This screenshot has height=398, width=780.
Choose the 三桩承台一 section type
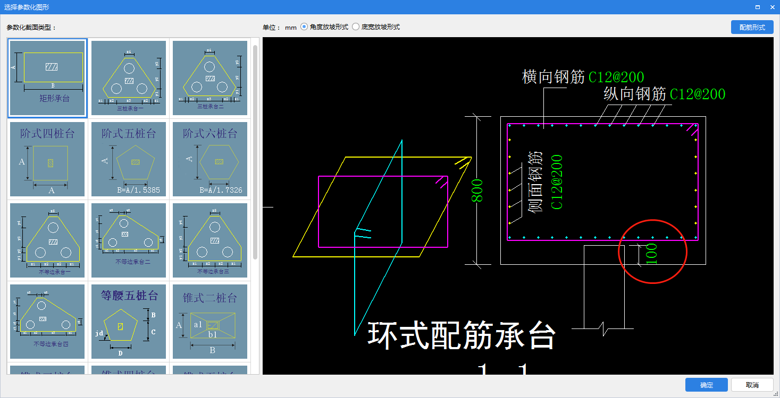(x=129, y=78)
